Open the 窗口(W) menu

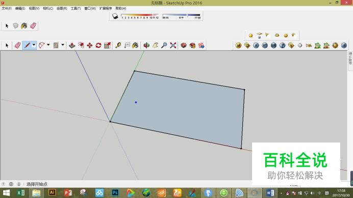pyautogui.click(x=90, y=8)
